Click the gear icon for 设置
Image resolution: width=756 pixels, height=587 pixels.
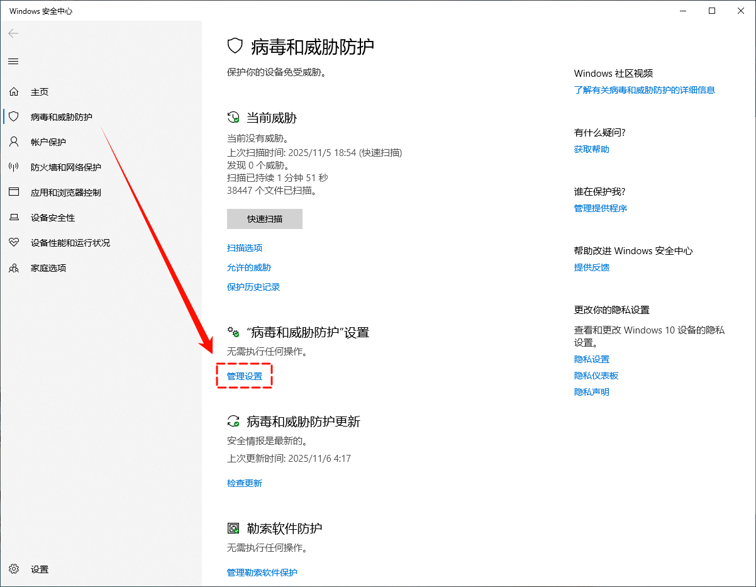pyautogui.click(x=13, y=569)
